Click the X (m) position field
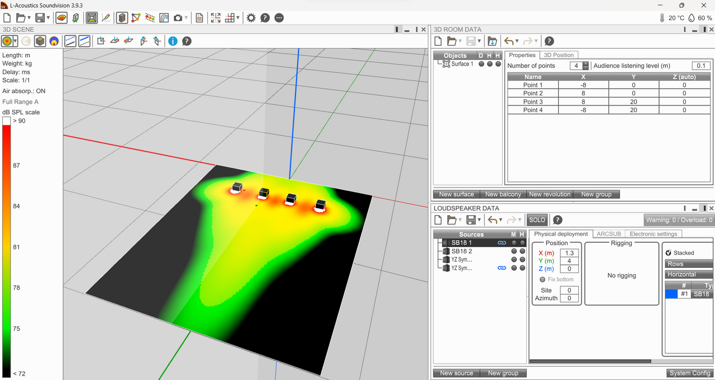Screen dimensions: 715x380 (569, 253)
